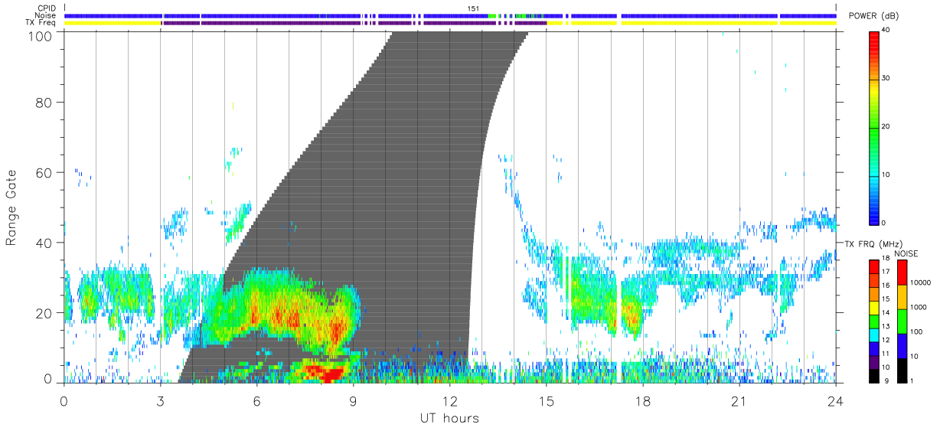Pick the red swatch in the NOISE legend
The height and width of the screenshot is (434, 940).
902,272
